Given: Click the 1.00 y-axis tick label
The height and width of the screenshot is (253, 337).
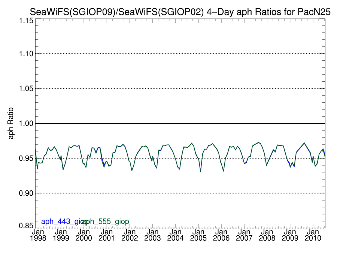Looking at the screenshot, I should (x=26, y=123).
